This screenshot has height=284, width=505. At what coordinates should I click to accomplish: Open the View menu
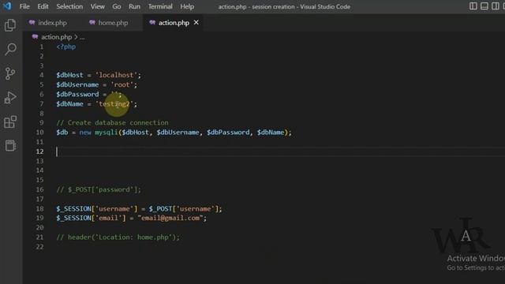(x=97, y=6)
